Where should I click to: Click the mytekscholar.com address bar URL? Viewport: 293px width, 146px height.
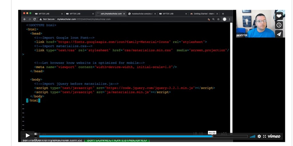click(84, 19)
